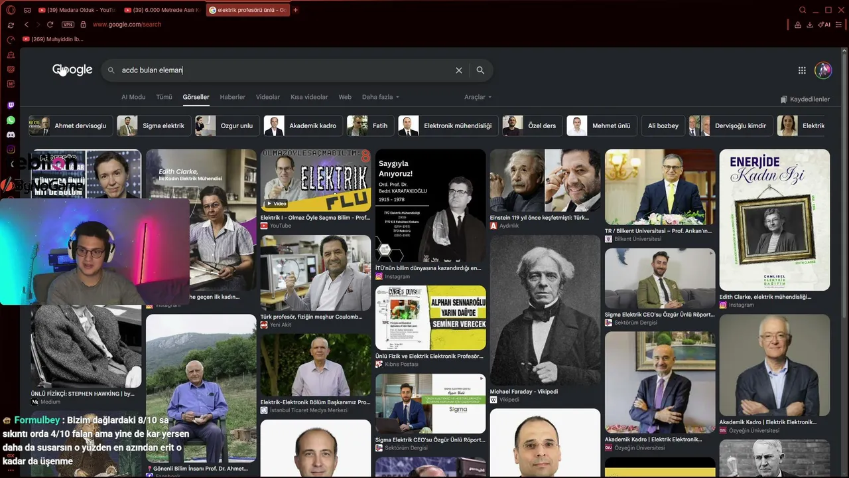Select the Özel ders filter chip
The image size is (849, 478).
pyautogui.click(x=531, y=125)
